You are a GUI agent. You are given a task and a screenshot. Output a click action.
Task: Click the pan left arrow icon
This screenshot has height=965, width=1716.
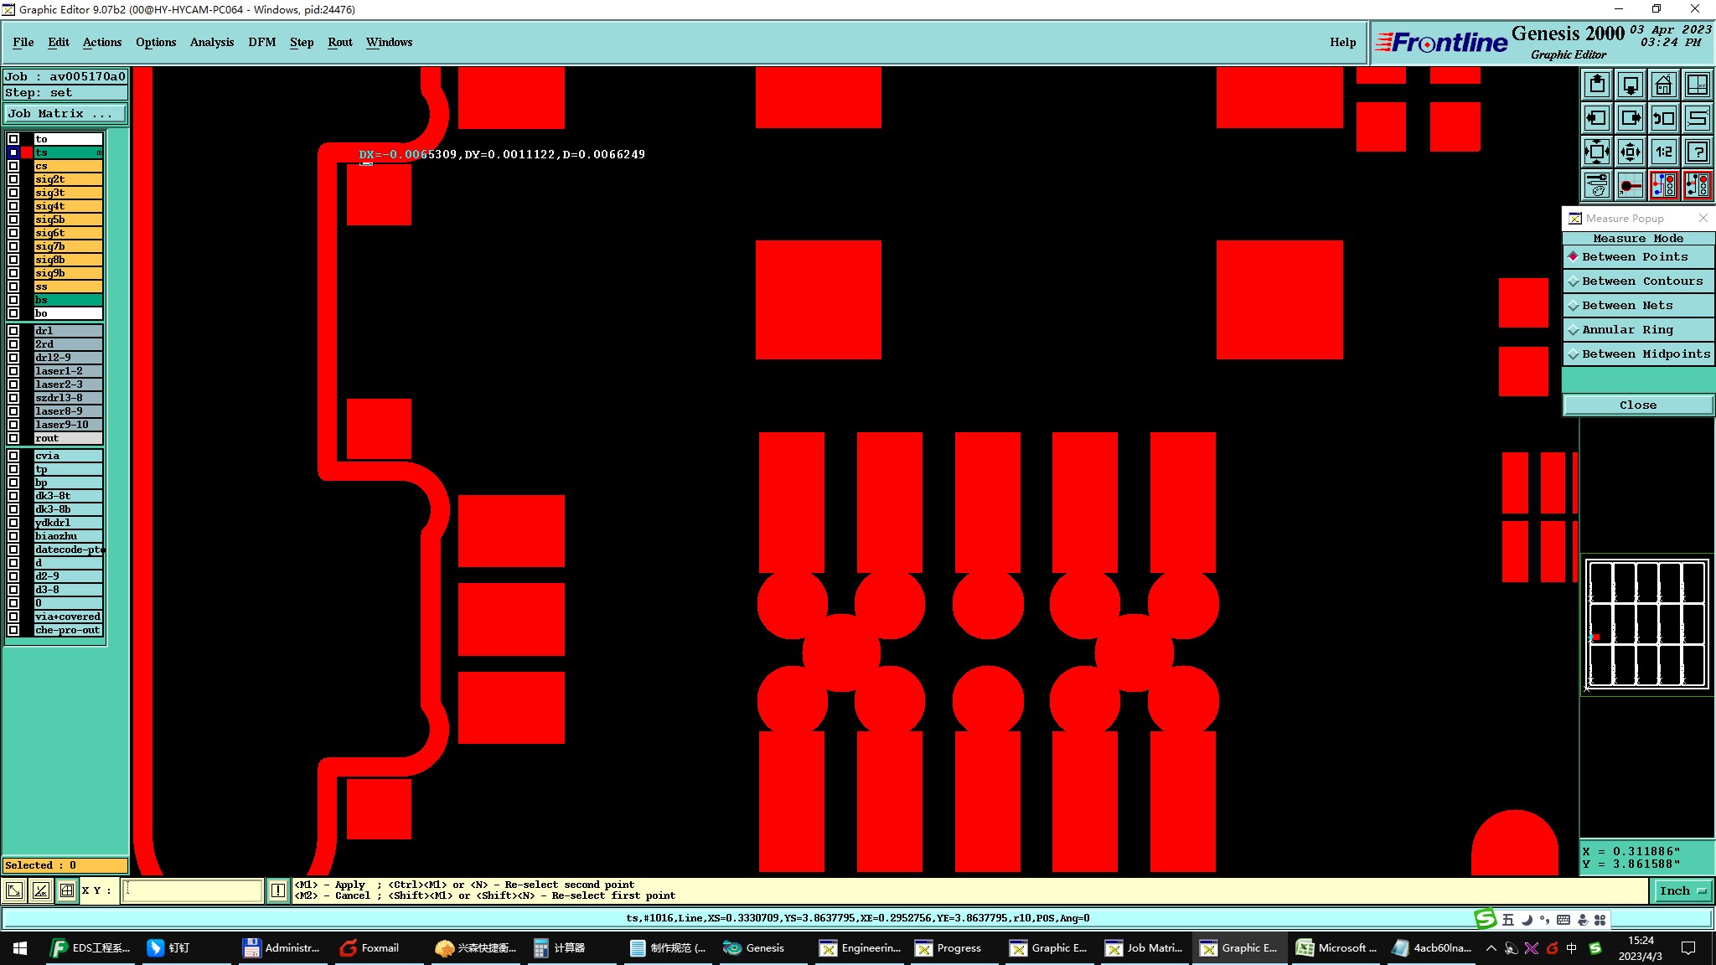tap(1597, 118)
